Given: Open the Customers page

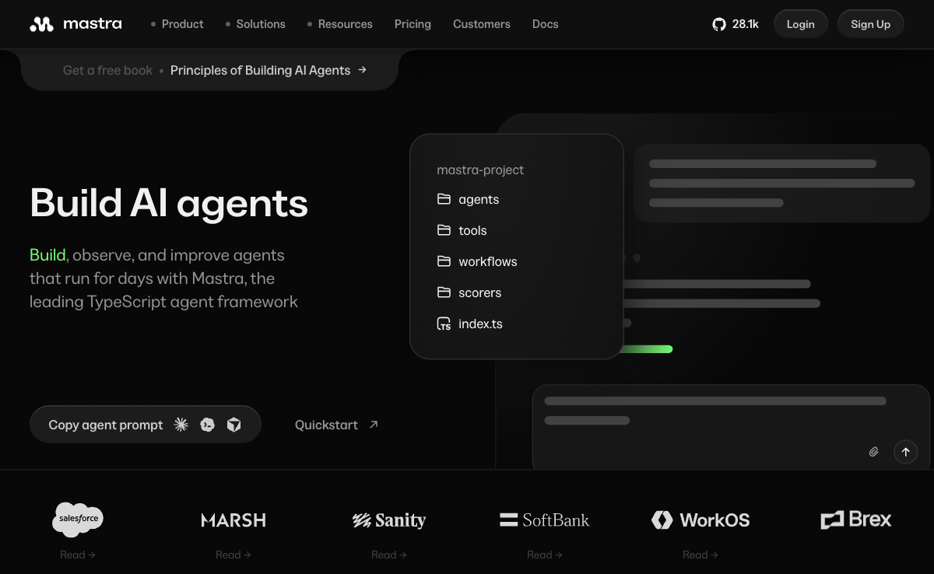Looking at the screenshot, I should coord(482,24).
